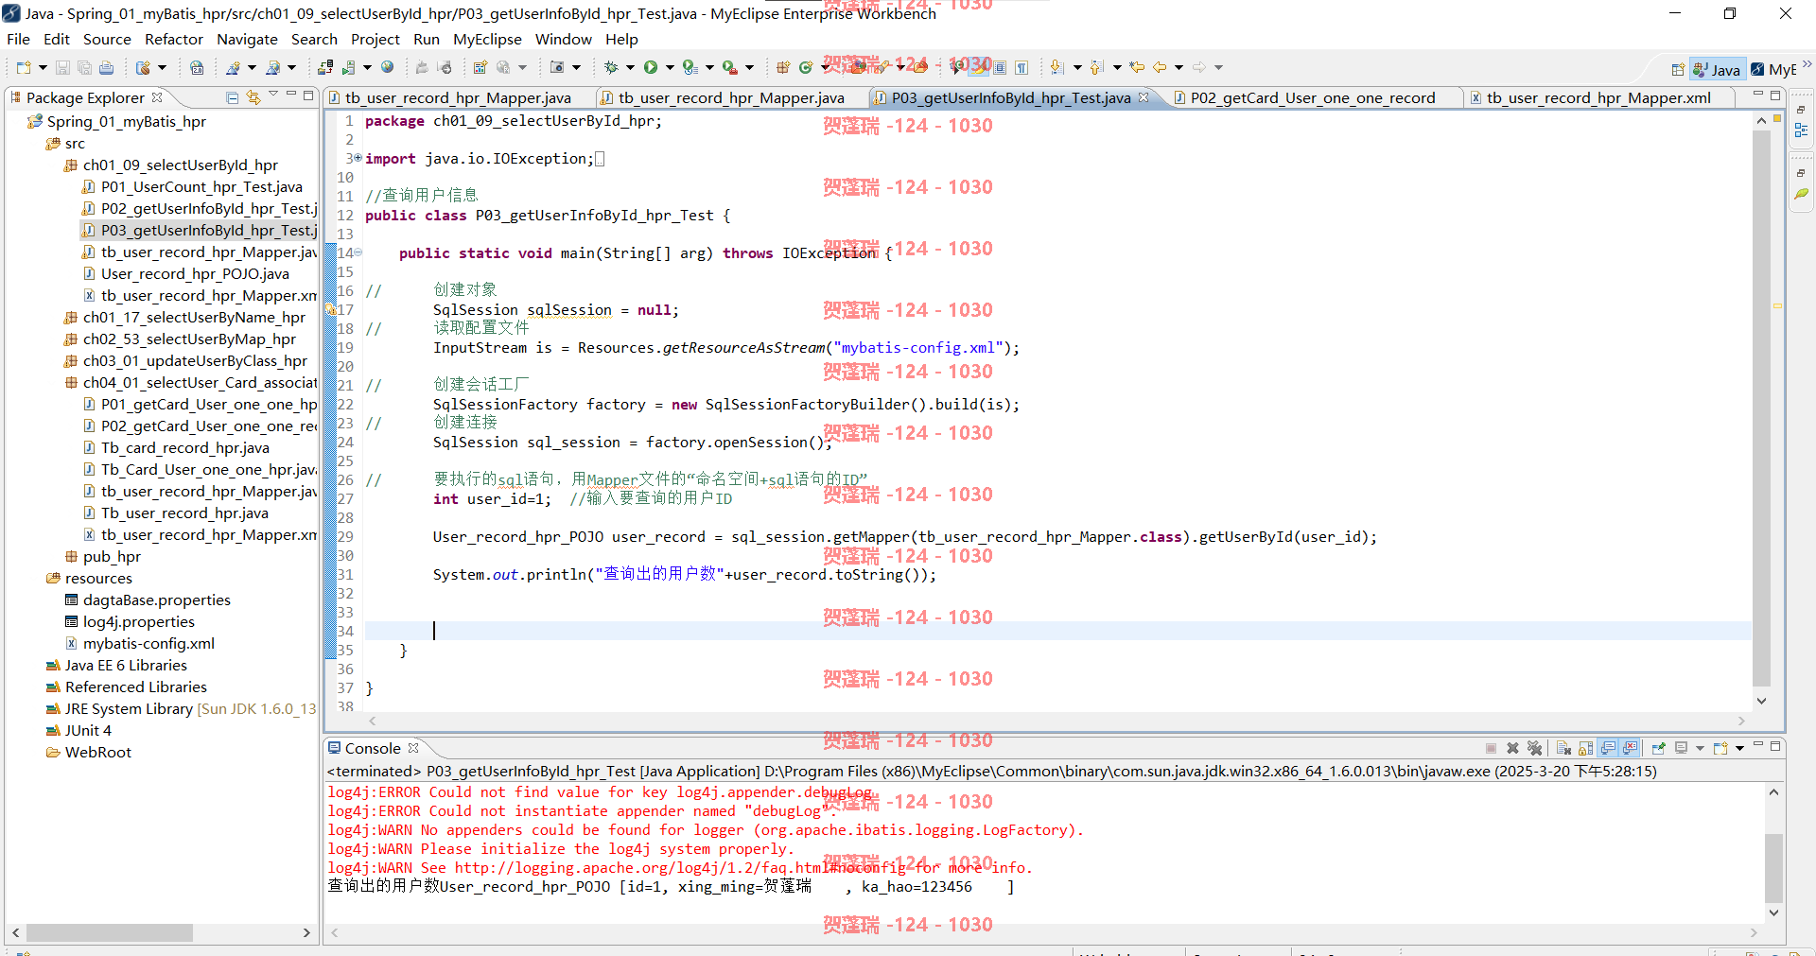Click the Run Last Tool coverage icon

coord(690,67)
